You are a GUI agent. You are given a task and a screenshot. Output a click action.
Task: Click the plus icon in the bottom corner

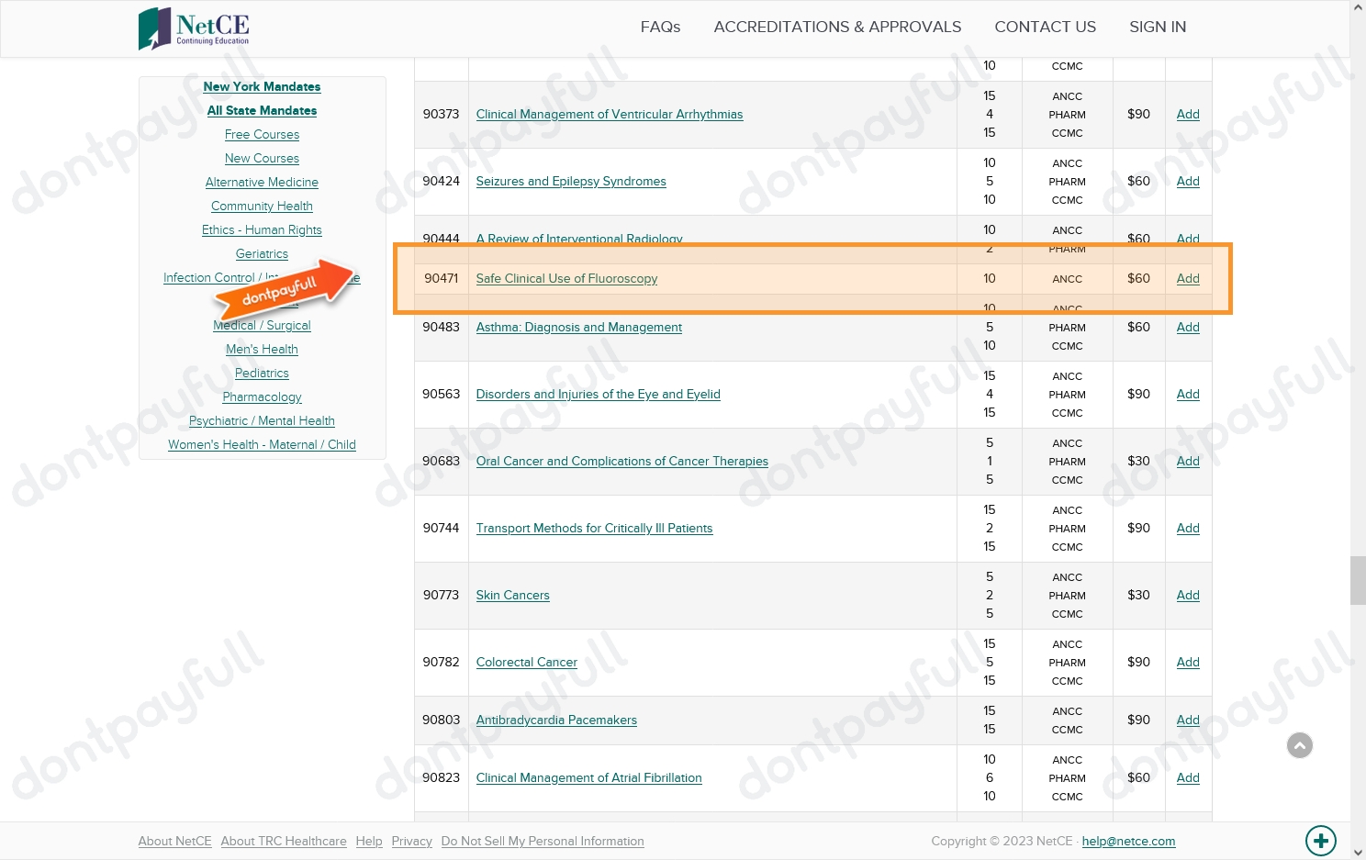click(1321, 841)
